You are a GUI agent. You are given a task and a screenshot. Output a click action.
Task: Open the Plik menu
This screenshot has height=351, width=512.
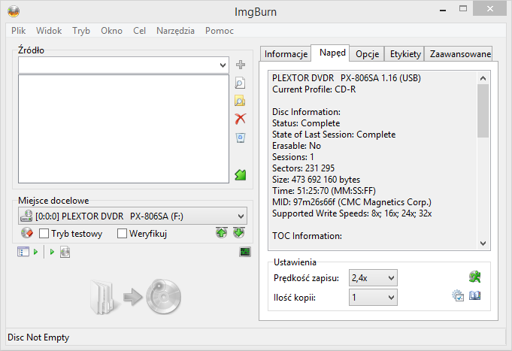tap(18, 31)
